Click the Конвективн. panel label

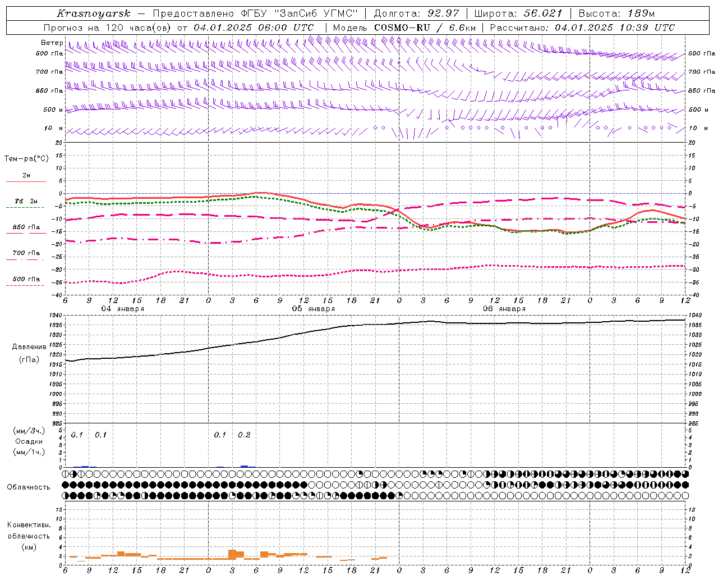click(29, 525)
